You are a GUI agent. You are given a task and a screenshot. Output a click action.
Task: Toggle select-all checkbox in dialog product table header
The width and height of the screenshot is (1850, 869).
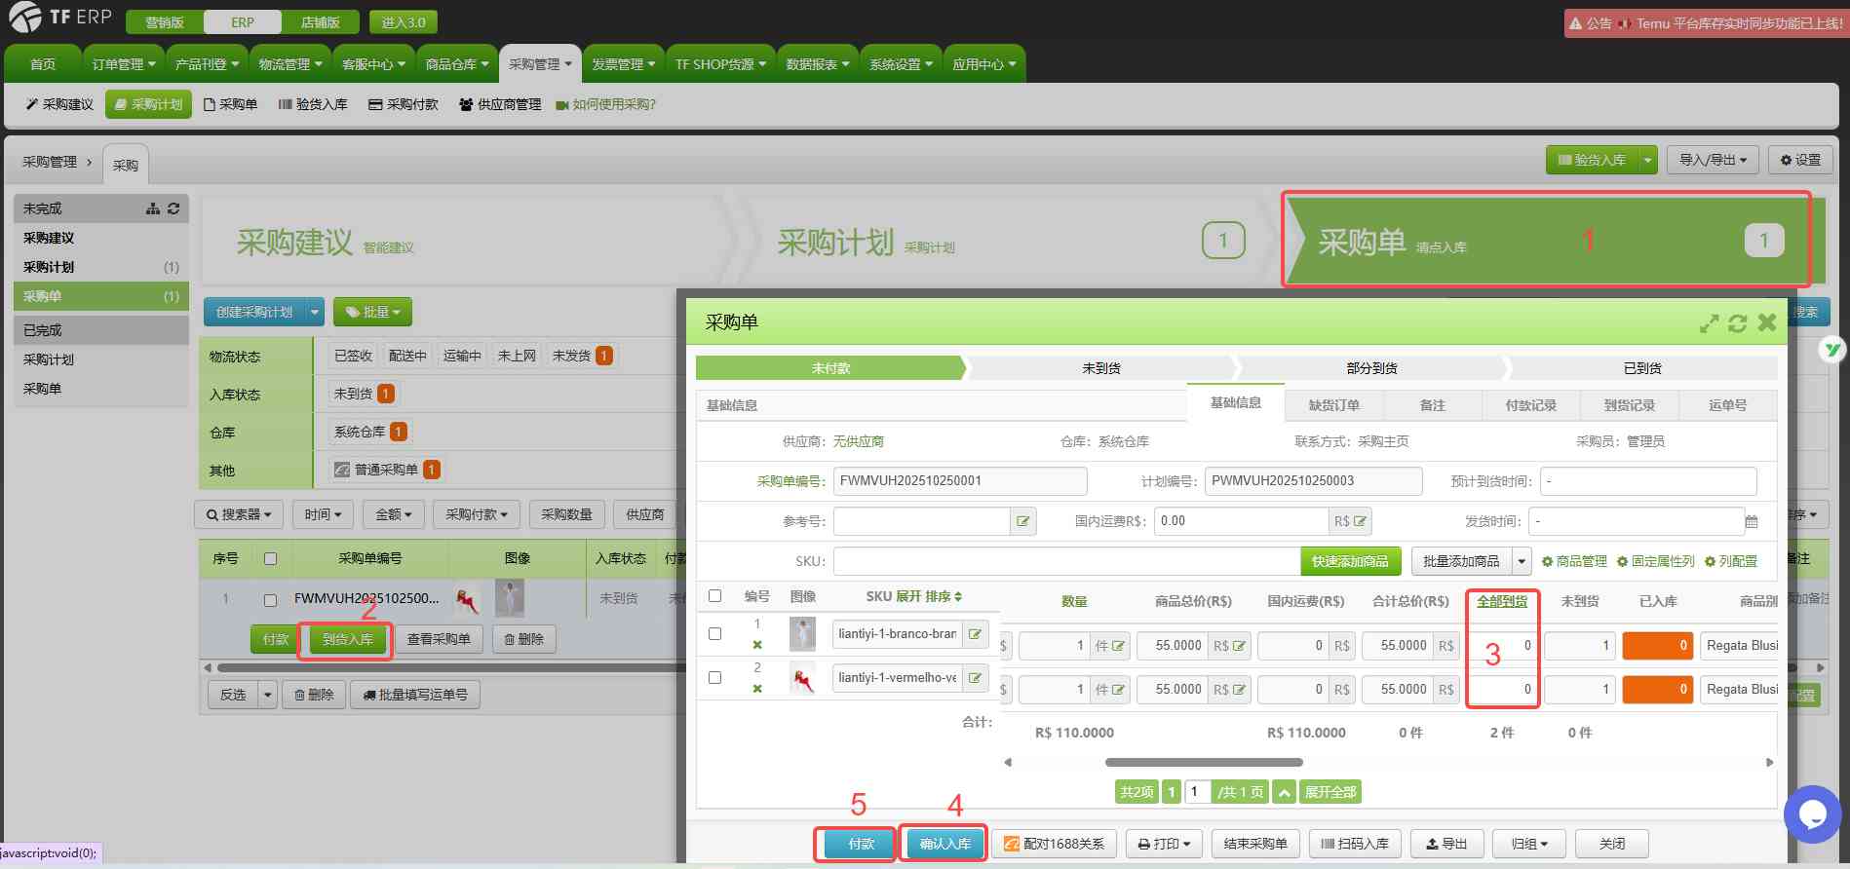click(714, 596)
